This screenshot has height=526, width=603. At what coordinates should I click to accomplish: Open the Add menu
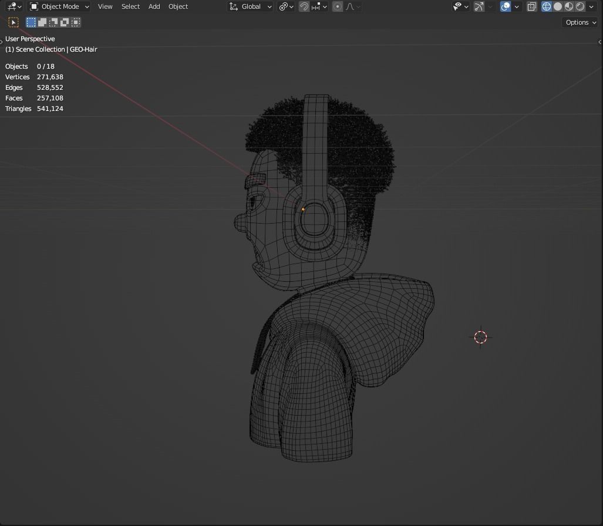pos(154,6)
